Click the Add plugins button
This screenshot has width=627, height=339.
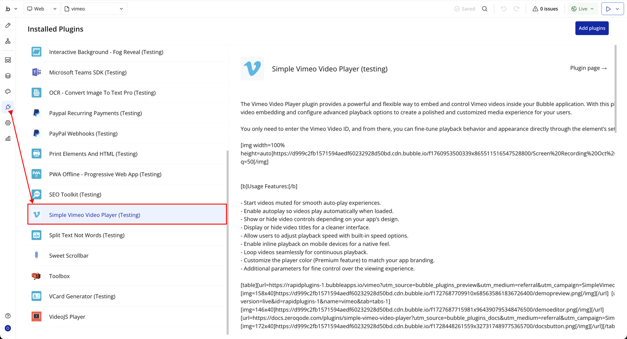(591, 28)
